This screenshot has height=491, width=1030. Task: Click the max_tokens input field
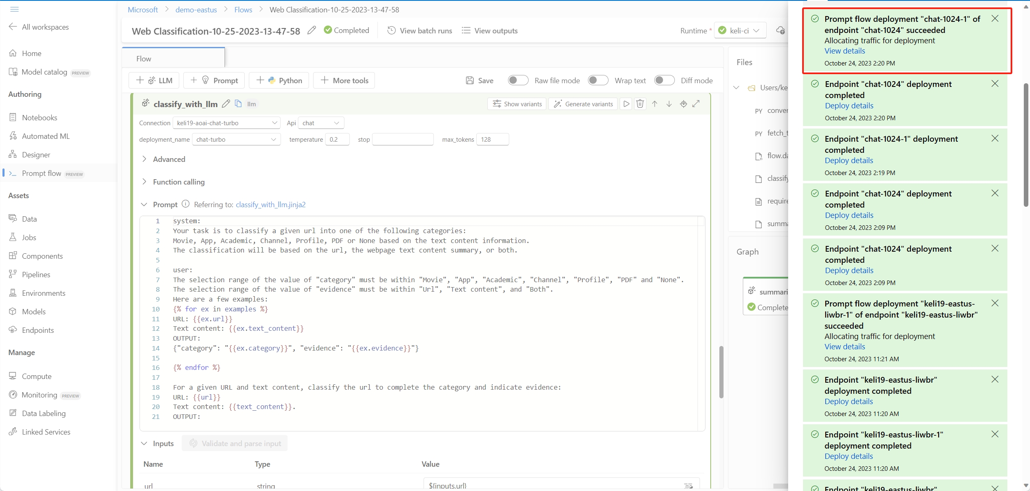[x=492, y=139]
